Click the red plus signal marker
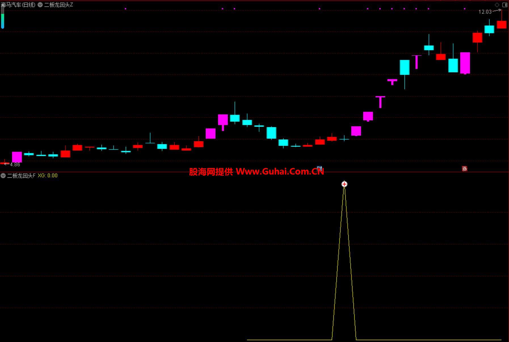This screenshot has height=342, width=509. [344, 184]
